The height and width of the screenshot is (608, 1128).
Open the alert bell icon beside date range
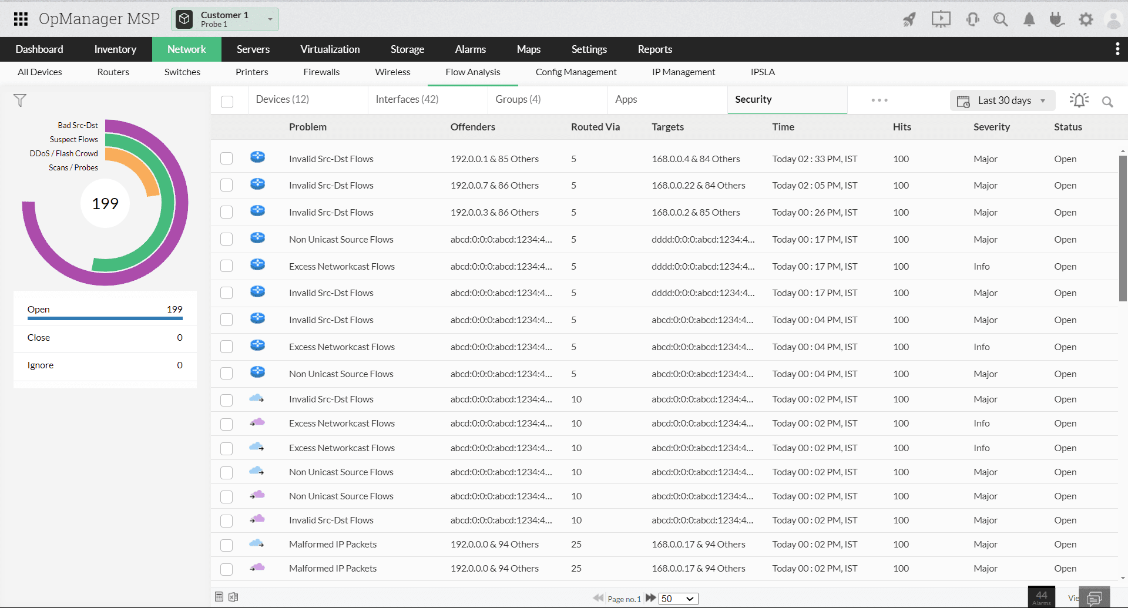(x=1079, y=100)
